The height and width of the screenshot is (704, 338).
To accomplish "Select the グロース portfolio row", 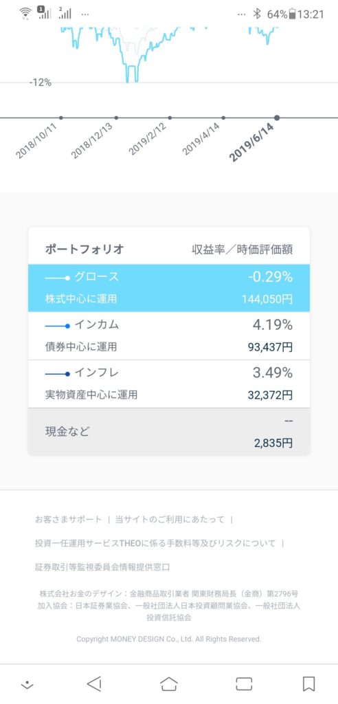I will [169, 288].
